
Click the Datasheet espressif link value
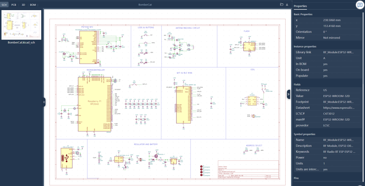[339, 108]
